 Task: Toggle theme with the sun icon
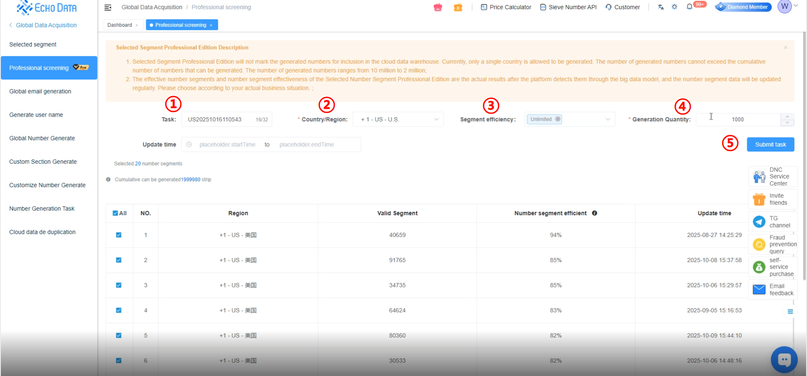[675, 7]
